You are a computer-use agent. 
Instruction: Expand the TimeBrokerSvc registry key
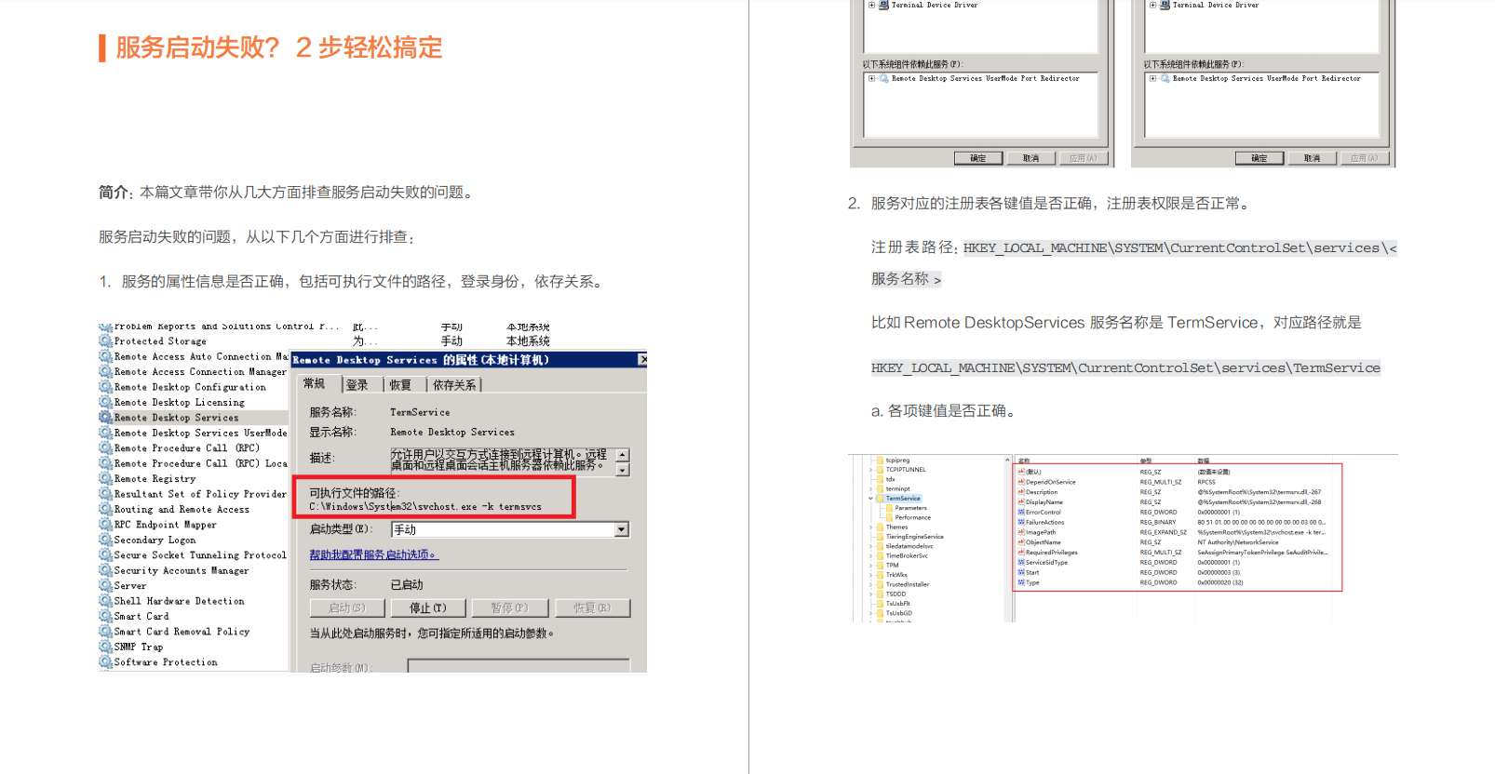click(x=871, y=555)
